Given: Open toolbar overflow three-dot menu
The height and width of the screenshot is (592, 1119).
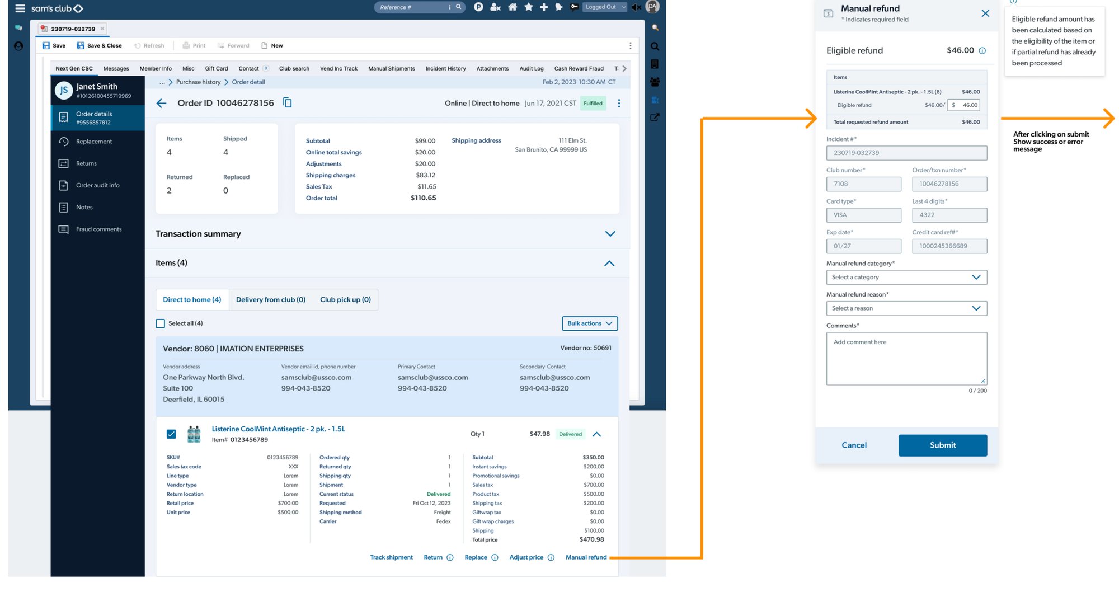Looking at the screenshot, I should pyautogui.click(x=630, y=46).
